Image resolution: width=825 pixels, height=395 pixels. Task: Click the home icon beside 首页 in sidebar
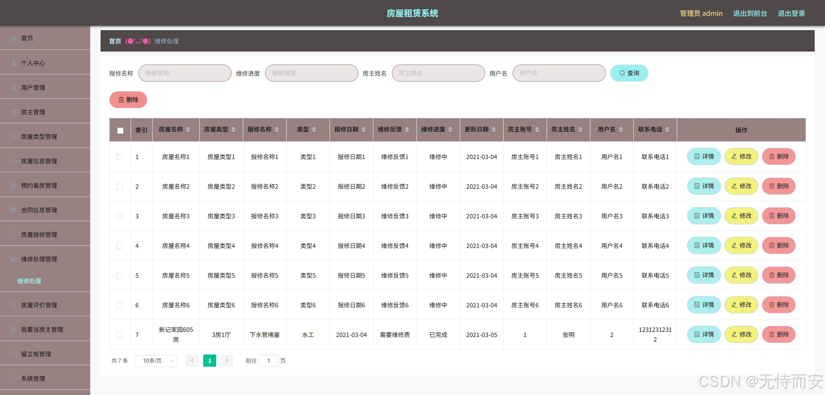[13, 38]
